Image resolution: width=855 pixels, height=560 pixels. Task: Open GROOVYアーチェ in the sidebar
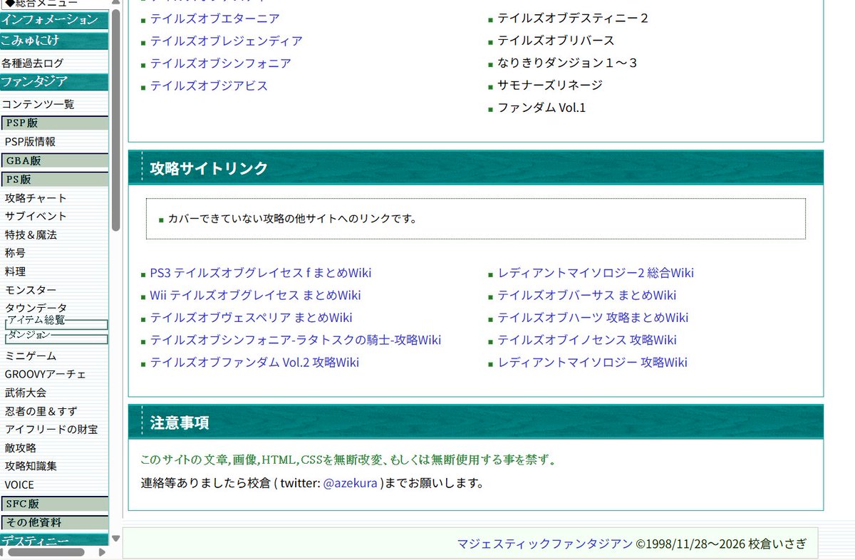tap(45, 374)
